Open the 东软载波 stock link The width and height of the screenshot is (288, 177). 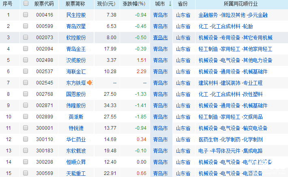76,151
